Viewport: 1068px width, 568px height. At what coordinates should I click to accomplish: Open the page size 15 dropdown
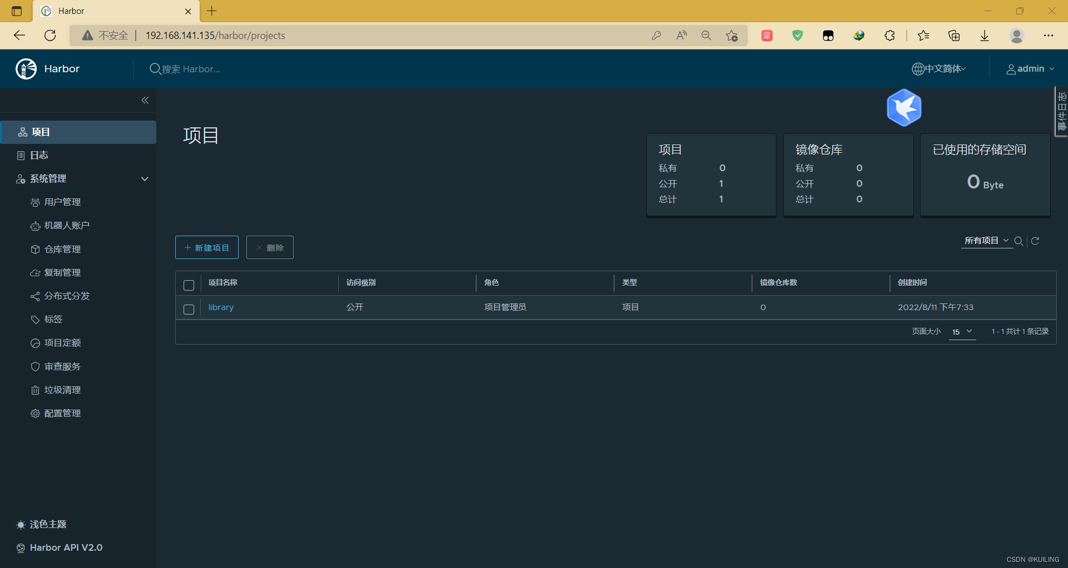[962, 332]
